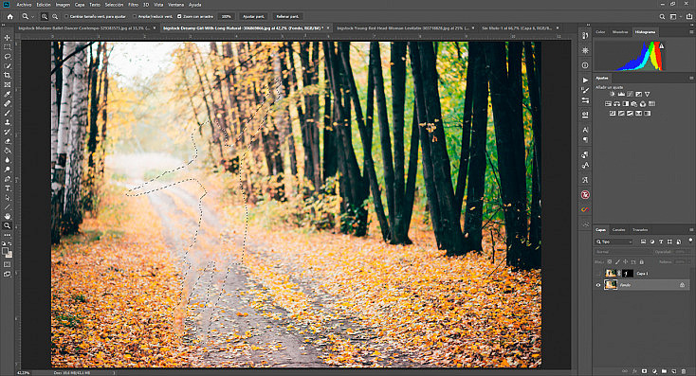696x376 pixels.
Task: Create a new group folder in Layers panel
Action: coord(664,371)
